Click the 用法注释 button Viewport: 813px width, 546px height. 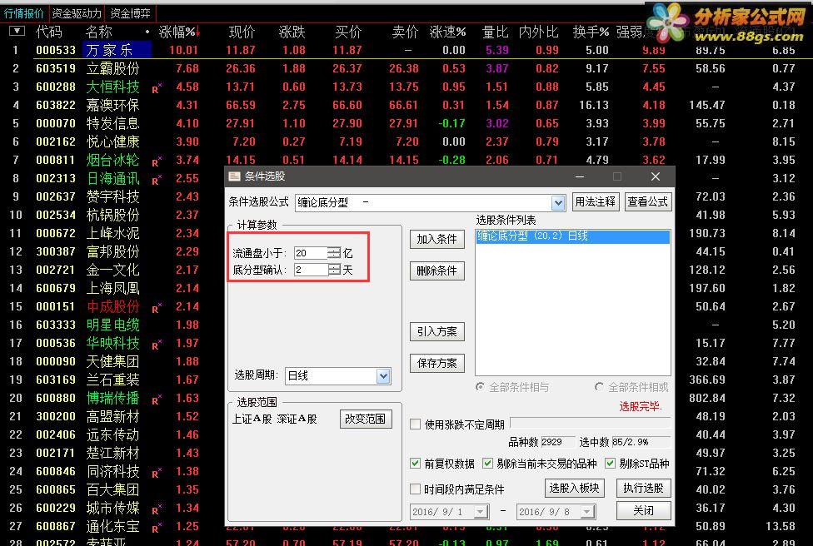[596, 201]
